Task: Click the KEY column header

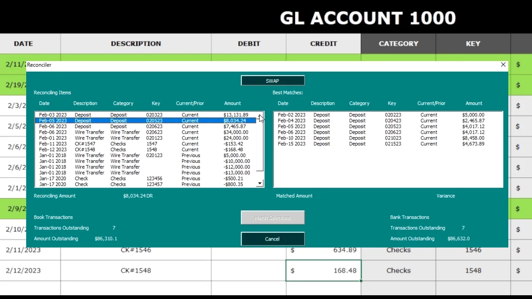Action: coord(473,44)
